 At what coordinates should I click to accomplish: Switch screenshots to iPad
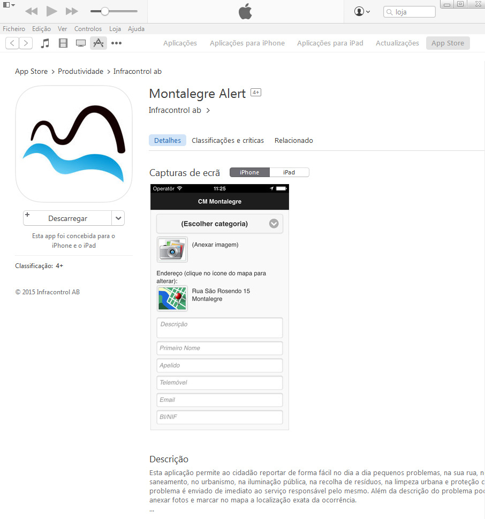click(x=289, y=172)
